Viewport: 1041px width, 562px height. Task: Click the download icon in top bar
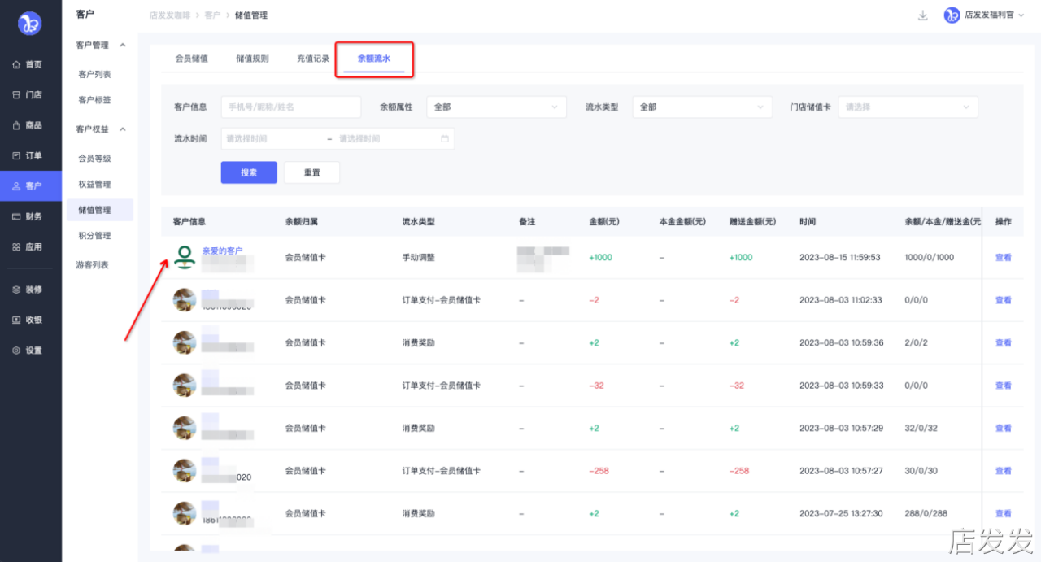click(x=923, y=15)
